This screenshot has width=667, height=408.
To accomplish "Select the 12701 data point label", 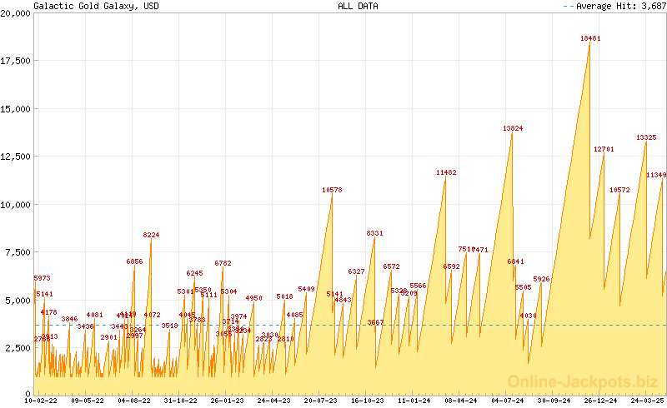I will tap(604, 149).
